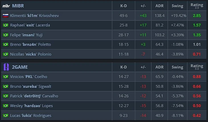The width and height of the screenshot is (208, 122).
Task: Select the ADR column header for MIBR
Action: point(160,6)
